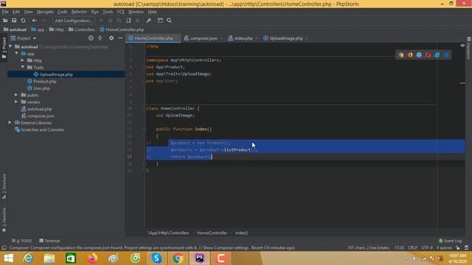Collapse the autoload root project folder
The width and height of the screenshot is (472, 265).
click(10, 46)
